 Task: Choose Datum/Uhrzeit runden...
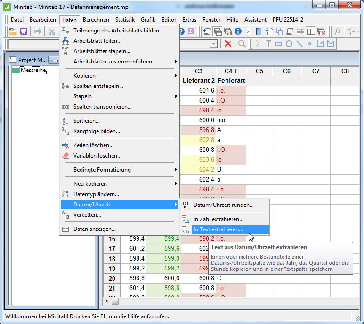click(x=225, y=205)
